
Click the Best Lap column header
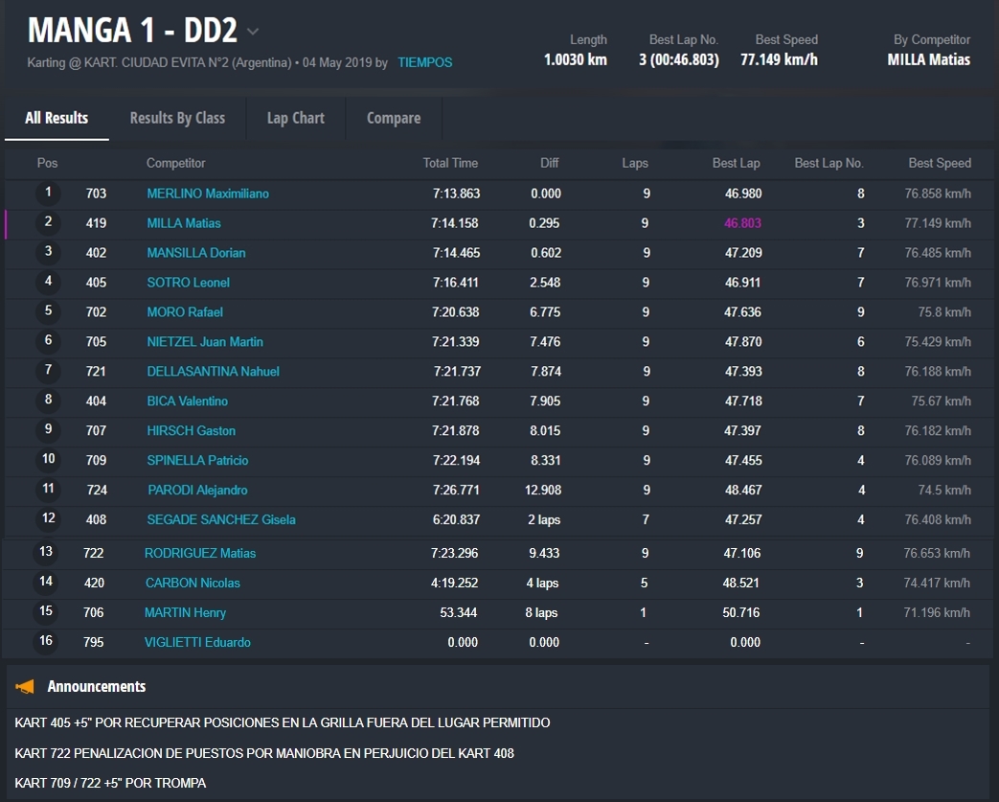[x=736, y=163]
